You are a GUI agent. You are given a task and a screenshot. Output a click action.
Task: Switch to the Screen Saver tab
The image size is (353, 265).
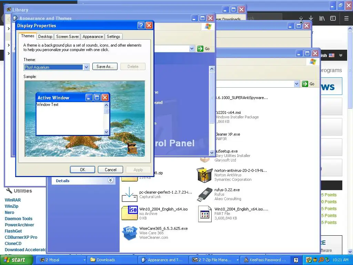pyautogui.click(x=67, y=37)
